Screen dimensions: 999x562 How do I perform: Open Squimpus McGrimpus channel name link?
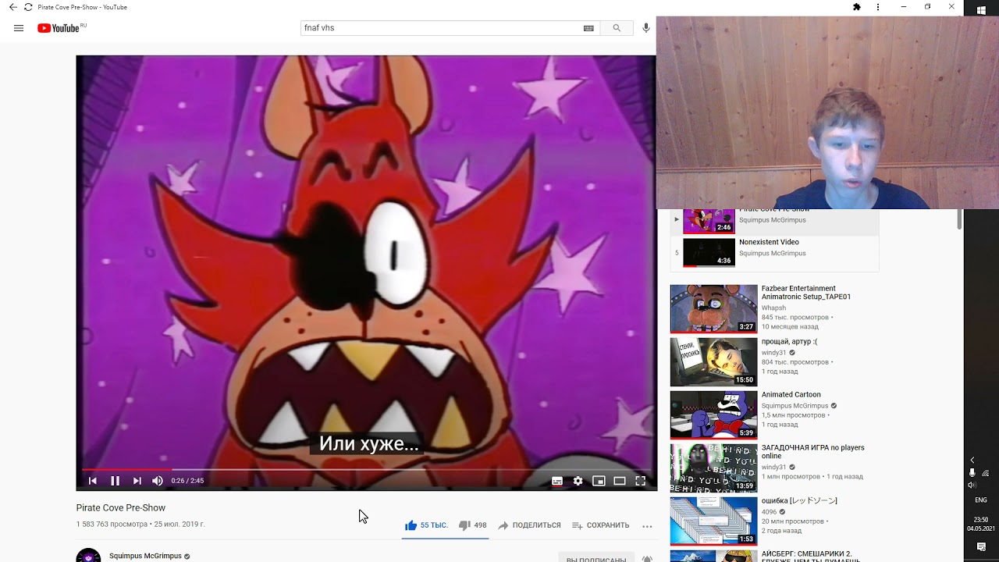[145, 556]
